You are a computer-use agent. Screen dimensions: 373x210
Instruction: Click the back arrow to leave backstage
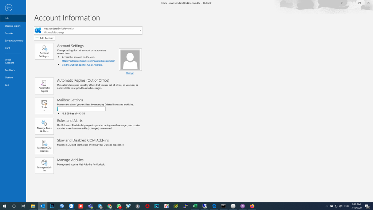(x=8, y=8)
